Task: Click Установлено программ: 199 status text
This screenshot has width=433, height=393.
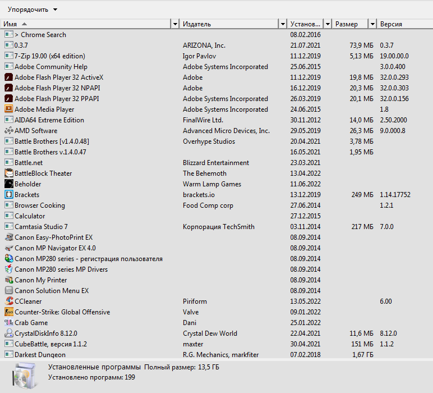Action: [91, 377]
